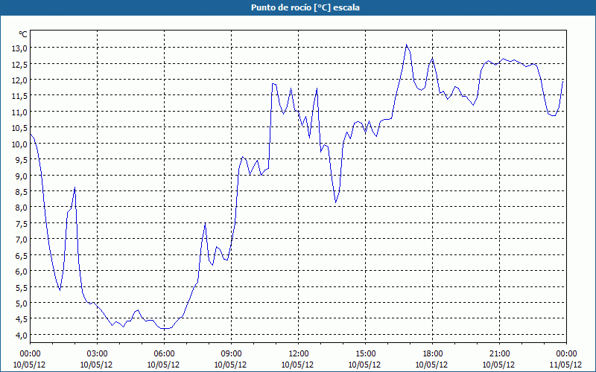Click the 10/05/12 date under 12:00
The image size is (596, 372).
coord(297,365)
